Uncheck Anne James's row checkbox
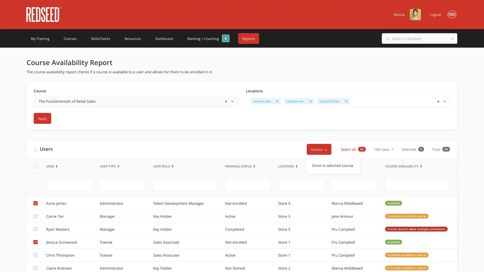This screenshot has width=484, height=272. (36, 203)
